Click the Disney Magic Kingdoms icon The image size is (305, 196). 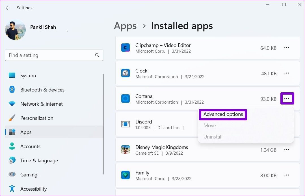point(125,150)
